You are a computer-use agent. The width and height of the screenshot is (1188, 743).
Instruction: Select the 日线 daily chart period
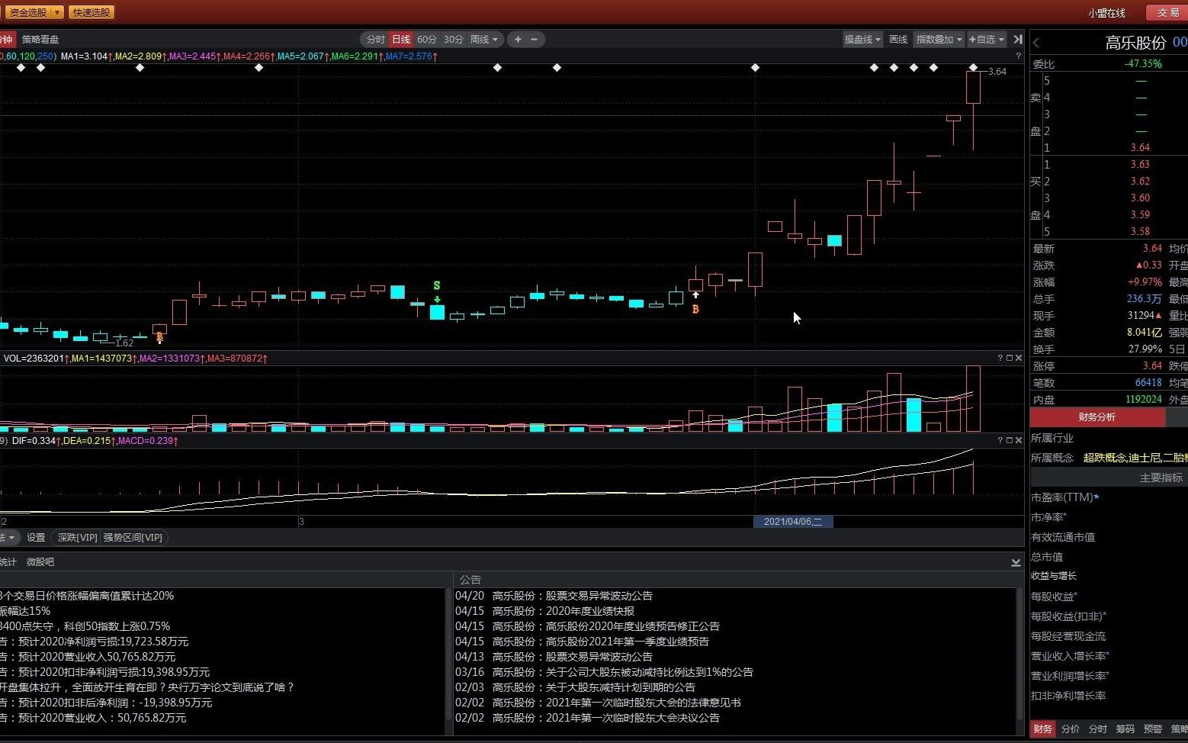tap(401, 39)
